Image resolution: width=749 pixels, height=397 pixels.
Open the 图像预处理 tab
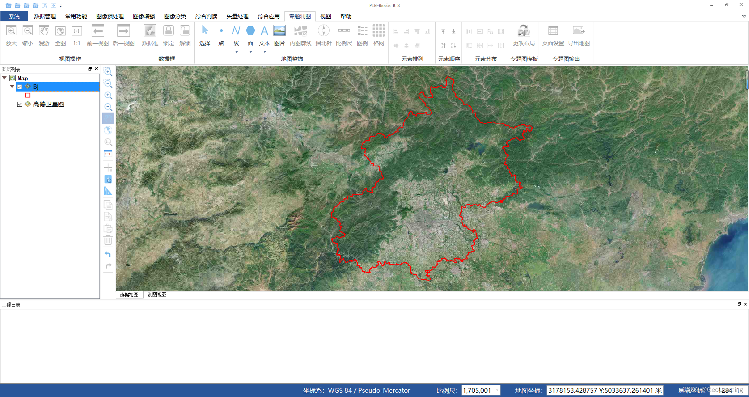point(110,16)
